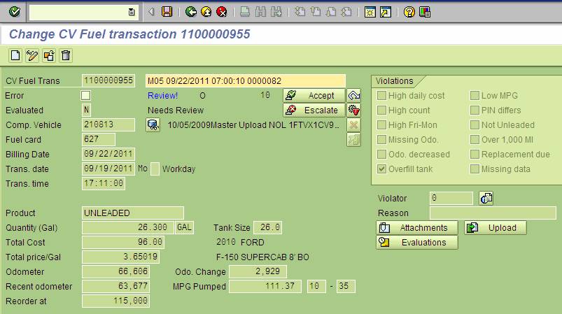Click the Fuel card field 627
Screen dimensions: 562x314
tap(99, 139)
